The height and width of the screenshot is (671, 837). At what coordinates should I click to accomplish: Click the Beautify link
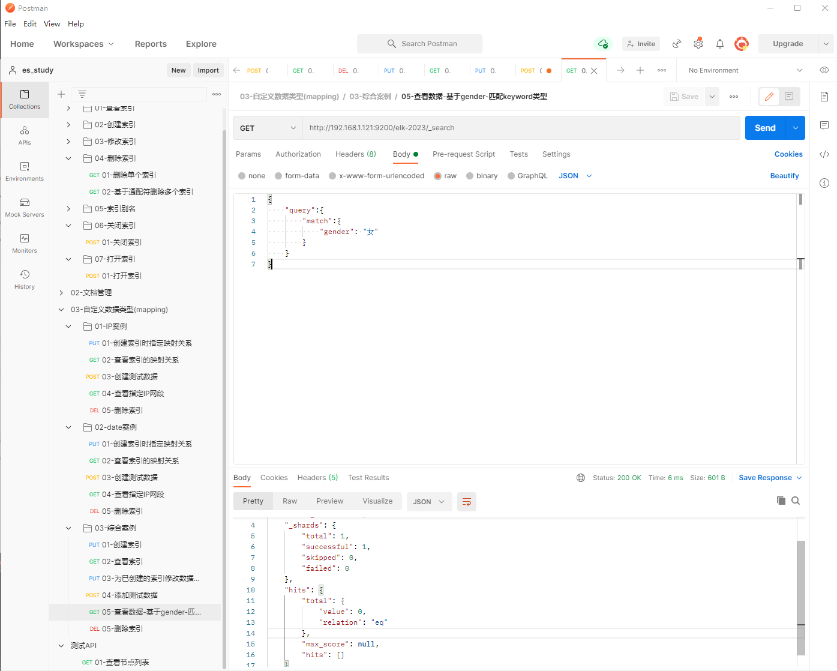coord(784,176)
